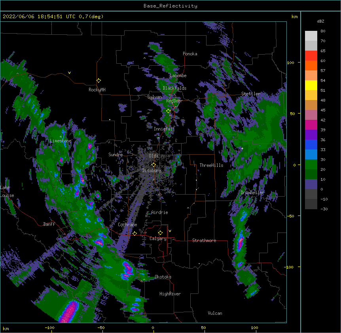This screenshot has height=333, width=341.
Task: Click the white asterisk marker above Limestone
Action: pos(61,137)
